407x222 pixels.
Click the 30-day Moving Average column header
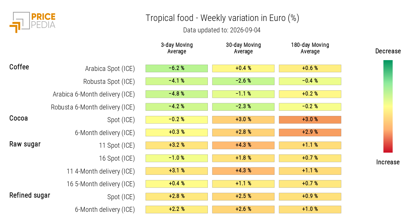(243, 48)
